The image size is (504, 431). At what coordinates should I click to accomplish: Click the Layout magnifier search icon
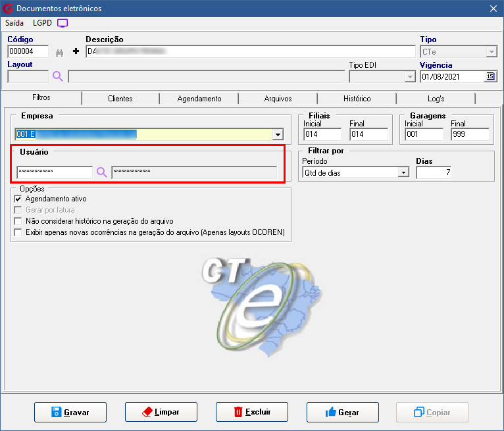pyautogui.click(x=58, y=76)
